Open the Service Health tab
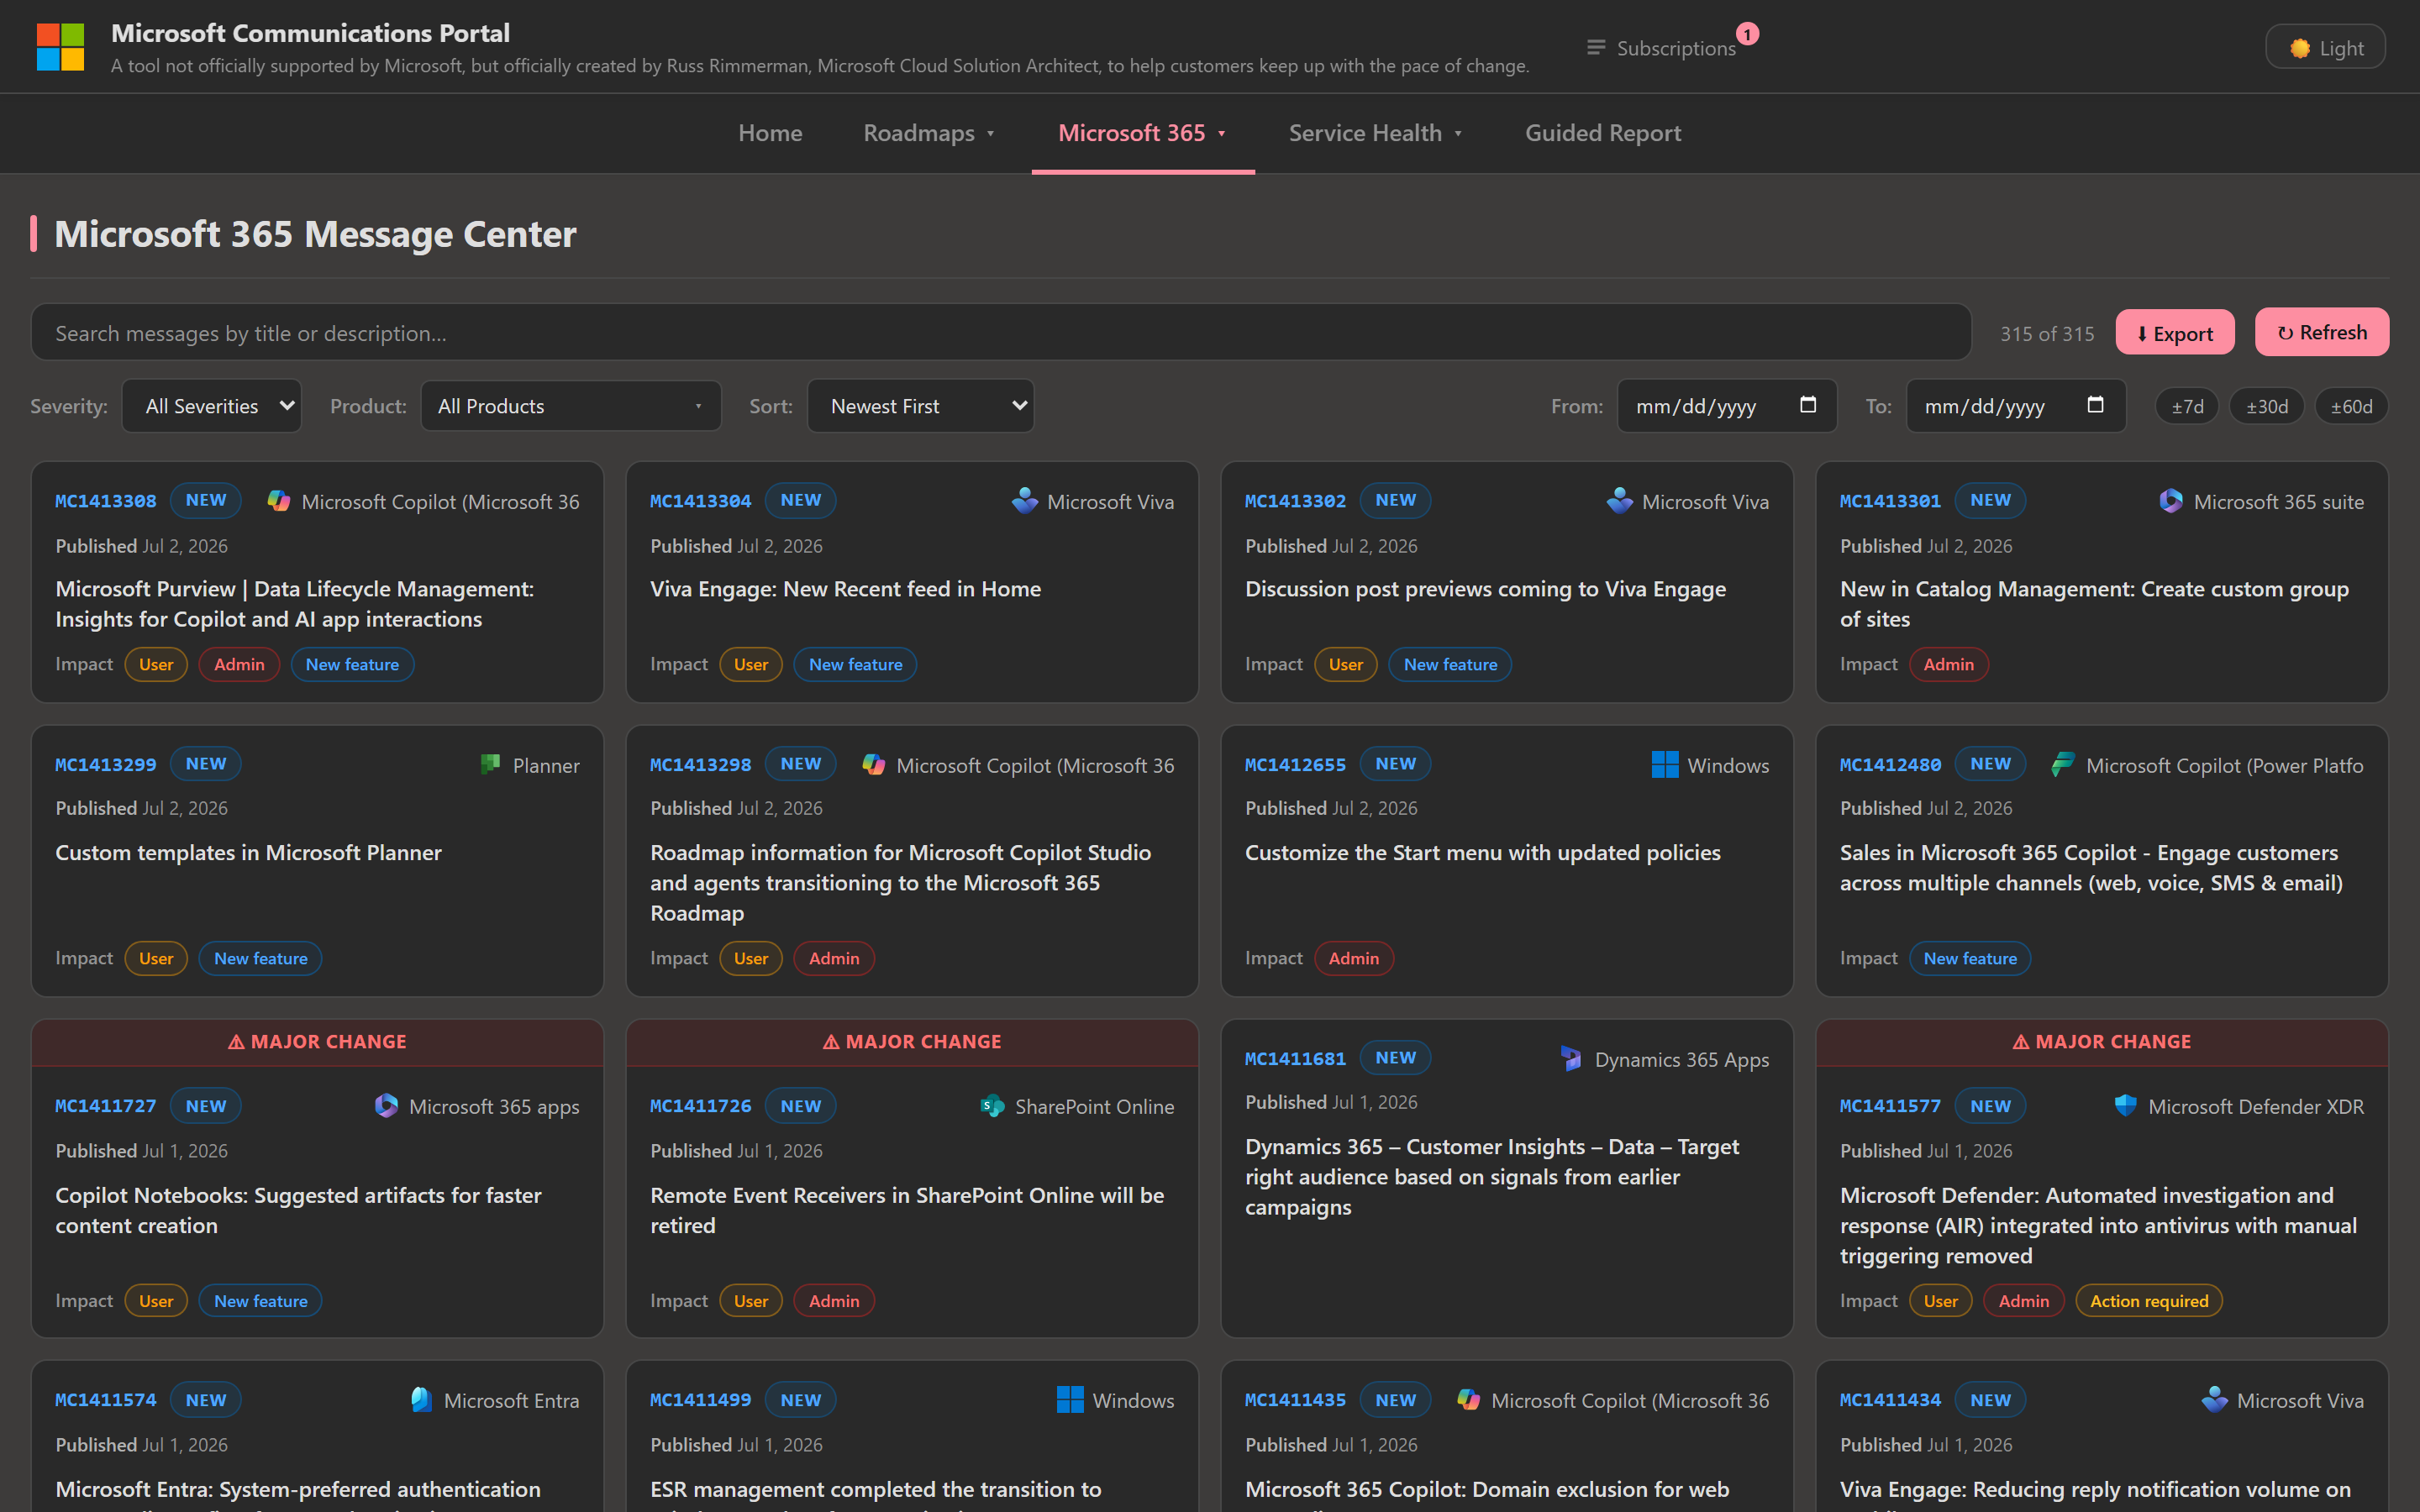Image resolution: width=2420 pixels, height=1512 pixels. pyautogui.click(x=1375, y=133)
